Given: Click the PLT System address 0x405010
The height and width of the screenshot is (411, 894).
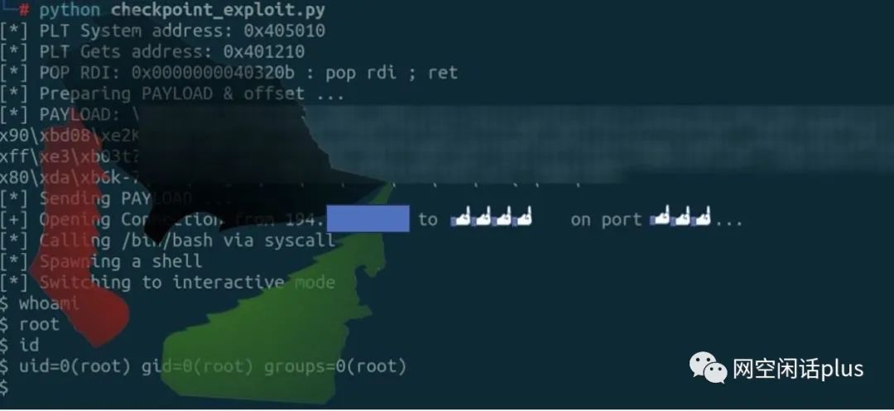Looking at the screenshot, I should [x=285, y=31].
